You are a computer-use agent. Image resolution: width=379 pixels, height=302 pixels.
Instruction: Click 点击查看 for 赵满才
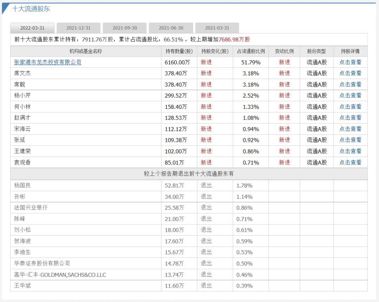350,118
